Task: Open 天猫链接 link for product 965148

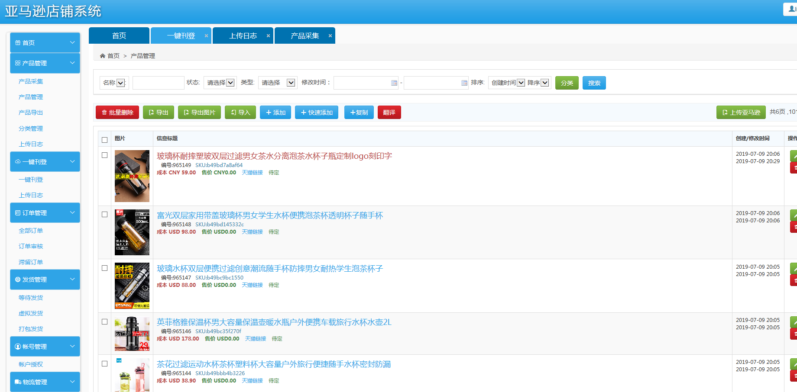Action: tap(252, 232)
